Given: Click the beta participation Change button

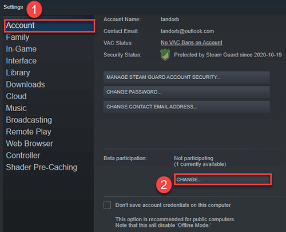Looking at the screenshot, I should point(223,180).
